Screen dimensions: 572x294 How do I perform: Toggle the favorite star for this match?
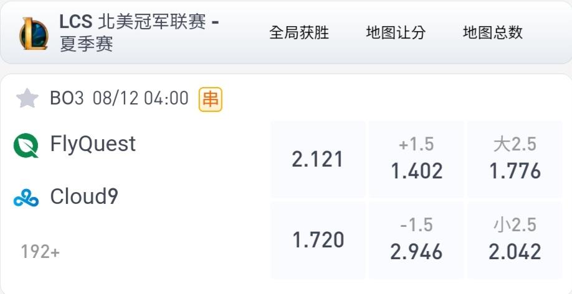[x=27, y=99]
